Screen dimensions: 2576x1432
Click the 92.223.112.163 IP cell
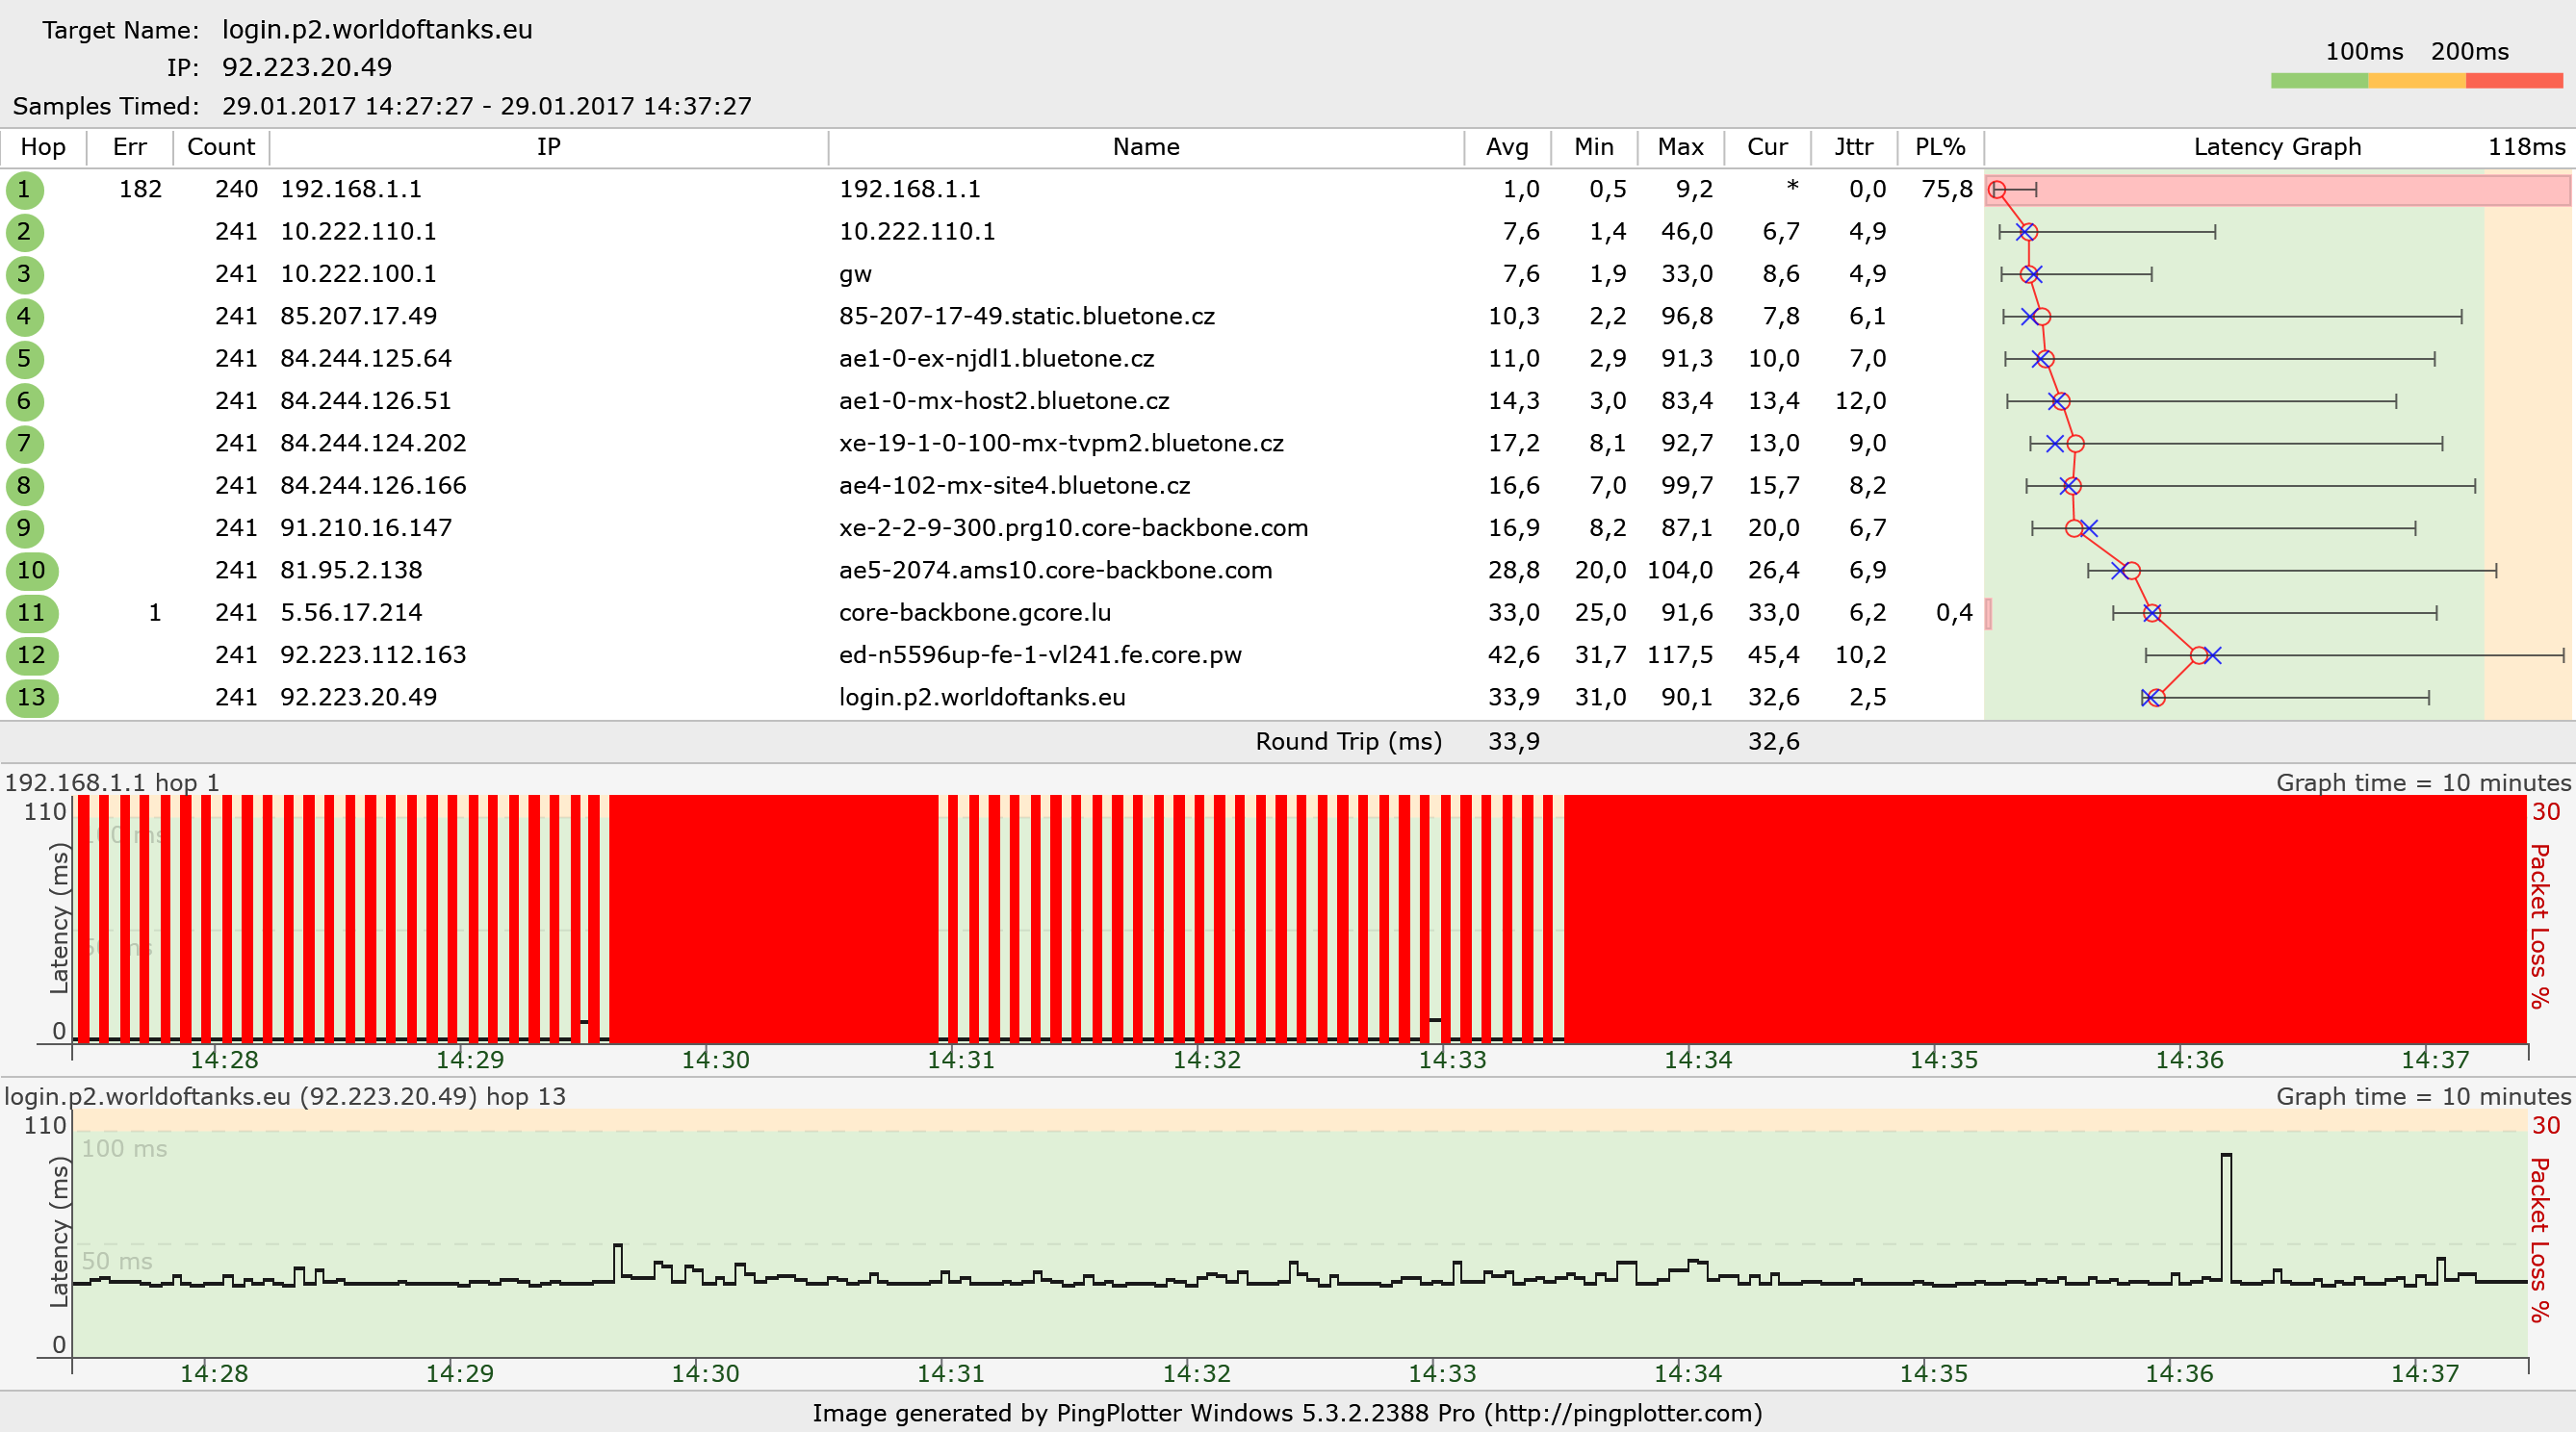tap(373, 655)
